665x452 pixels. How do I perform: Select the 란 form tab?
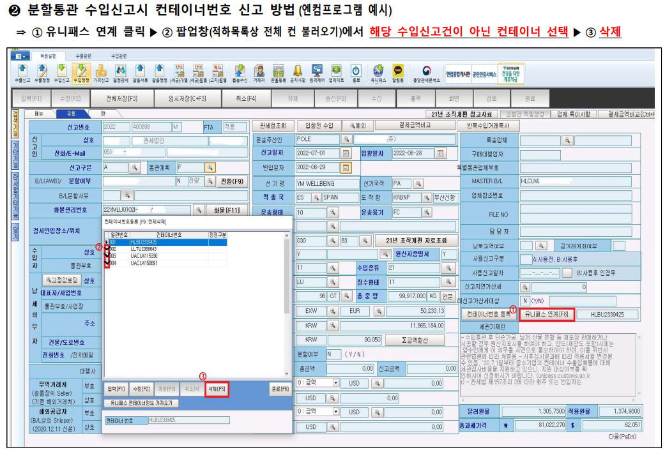click(x=103, y=114)
